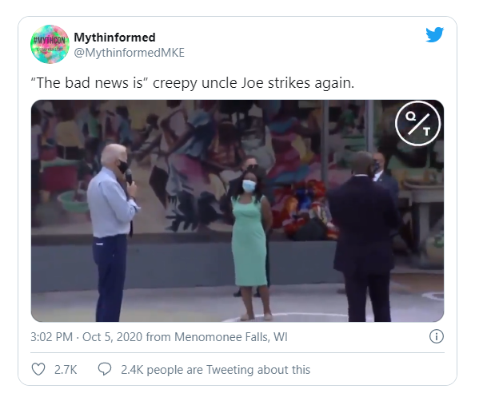Click the man holding microphone in video
This screenshot has width=479, height=397.
[112, 232]
